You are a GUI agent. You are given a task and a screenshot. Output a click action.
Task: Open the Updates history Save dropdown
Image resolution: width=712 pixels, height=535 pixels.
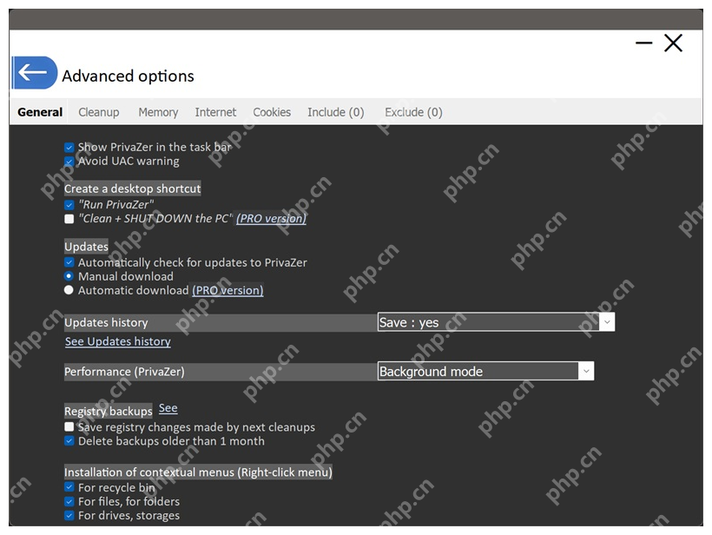pos(496,322)
